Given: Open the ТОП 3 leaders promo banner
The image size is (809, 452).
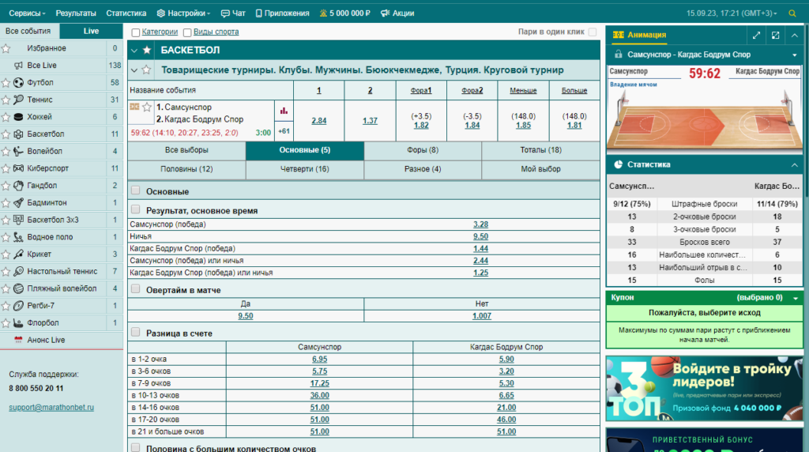Looking at the screenshot, I should 704,388.
